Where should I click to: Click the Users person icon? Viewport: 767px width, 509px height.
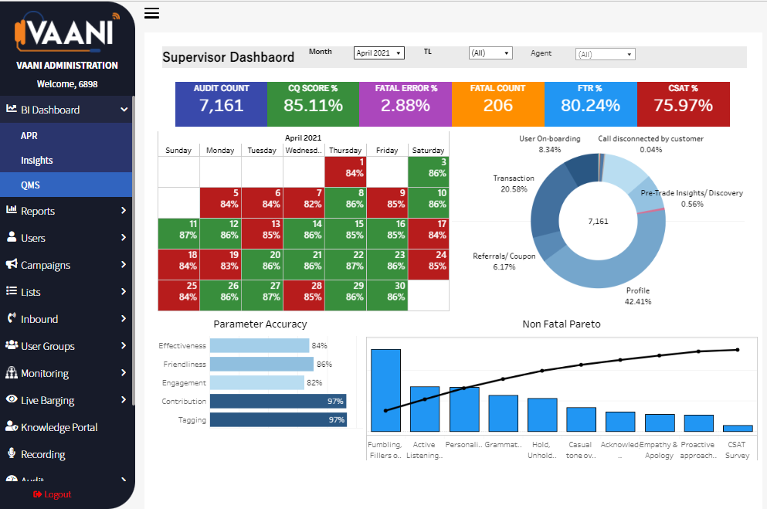(12, 236)
